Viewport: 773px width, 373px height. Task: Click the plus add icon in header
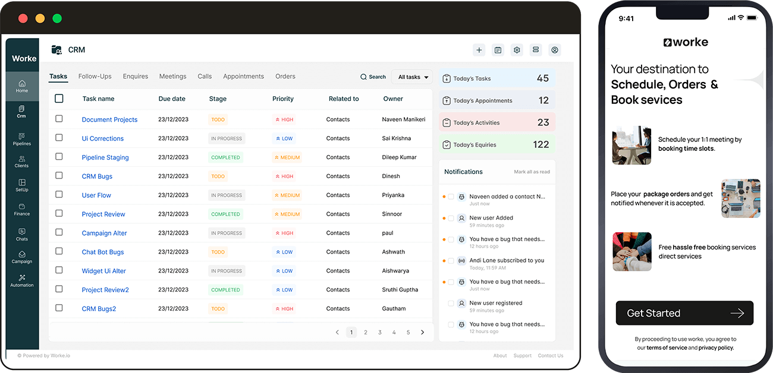[x=479, y=50]
